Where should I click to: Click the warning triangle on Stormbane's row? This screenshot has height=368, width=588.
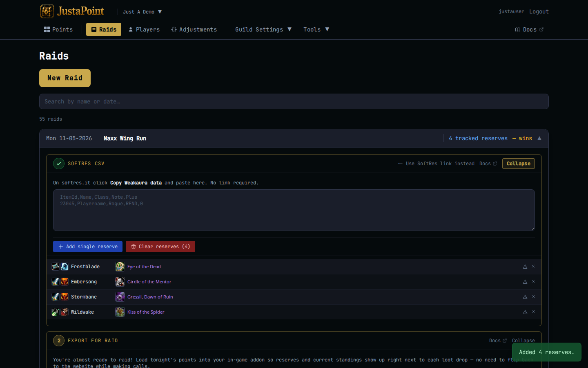[525, 297]
